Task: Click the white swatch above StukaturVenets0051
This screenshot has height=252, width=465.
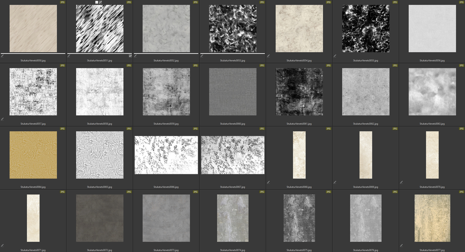Action: (x=97, y=2)
